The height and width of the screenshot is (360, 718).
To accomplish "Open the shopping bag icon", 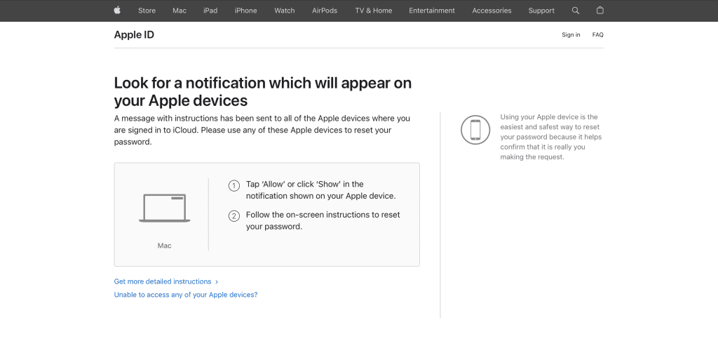I will (x=600, y=10).
